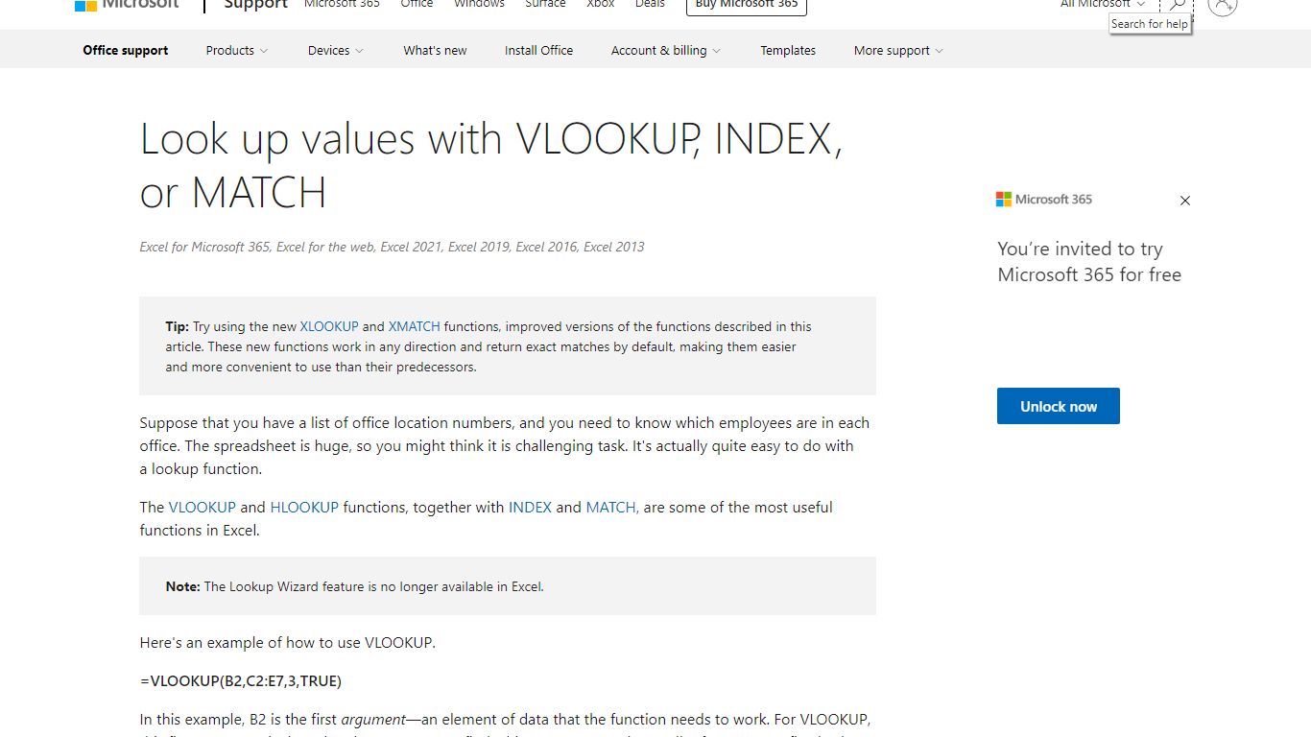Viewport: 1311px width, 737px height.
Task: Click the Microsoft 365 logo in promo
Action: (x=1044, y=200)
